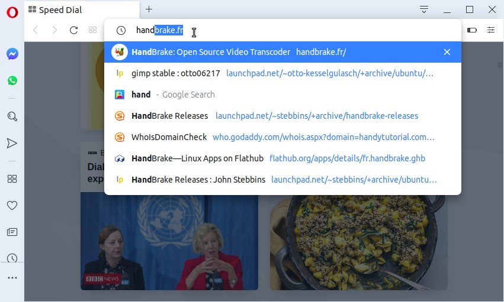This screenshot has width=504, height=302.
Task: Click launchpad 'lp' favicon beside gimp stable
Action: [x=120, y=73]
